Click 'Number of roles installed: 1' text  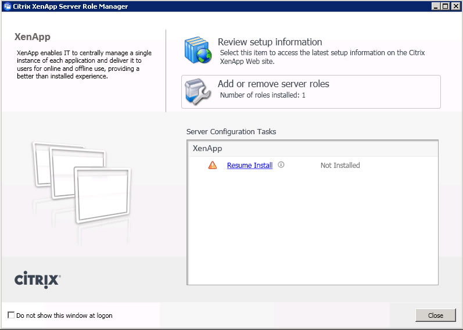point(263,95)
